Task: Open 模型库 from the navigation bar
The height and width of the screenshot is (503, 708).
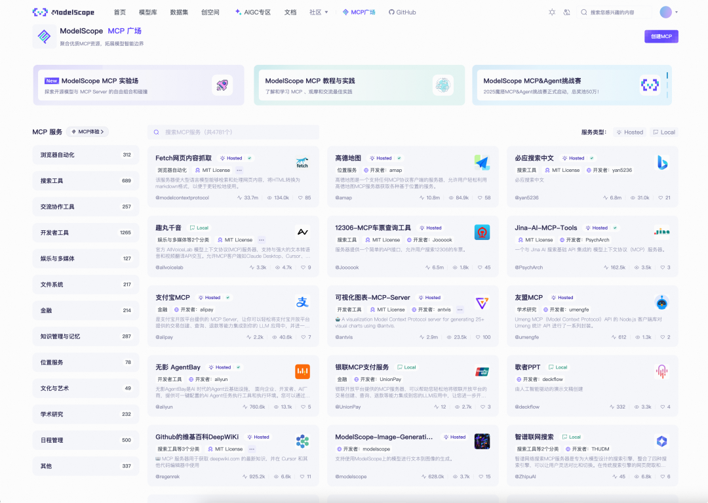Action: (x=148, y=12)
